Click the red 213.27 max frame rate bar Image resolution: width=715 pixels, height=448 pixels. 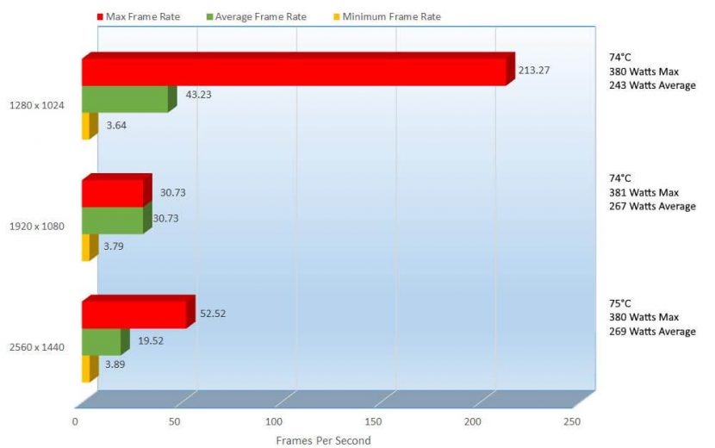point(298,69)
